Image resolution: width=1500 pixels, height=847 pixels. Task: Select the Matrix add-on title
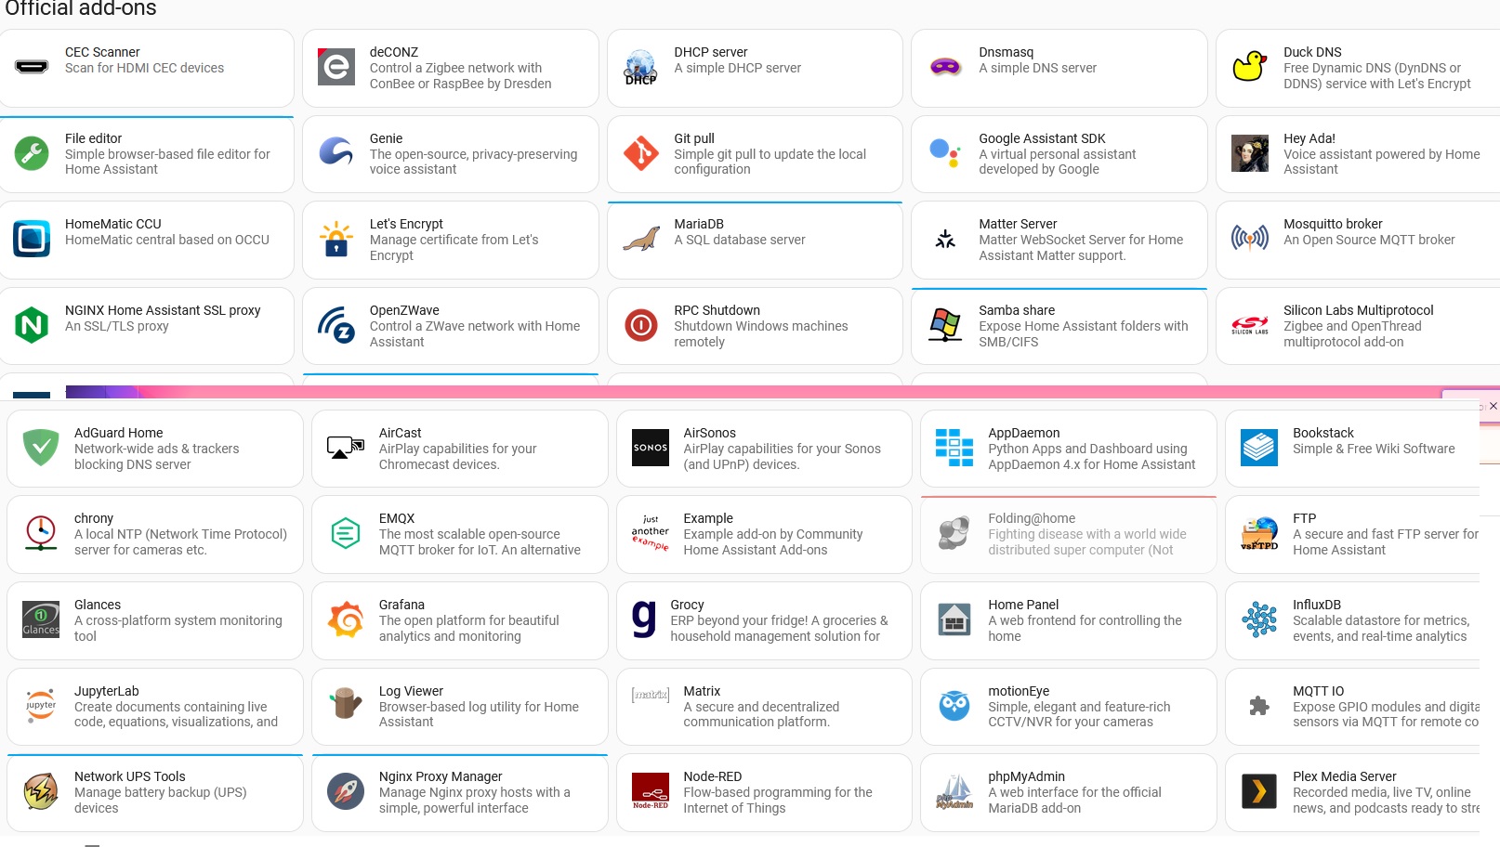(x=702, y=691)
